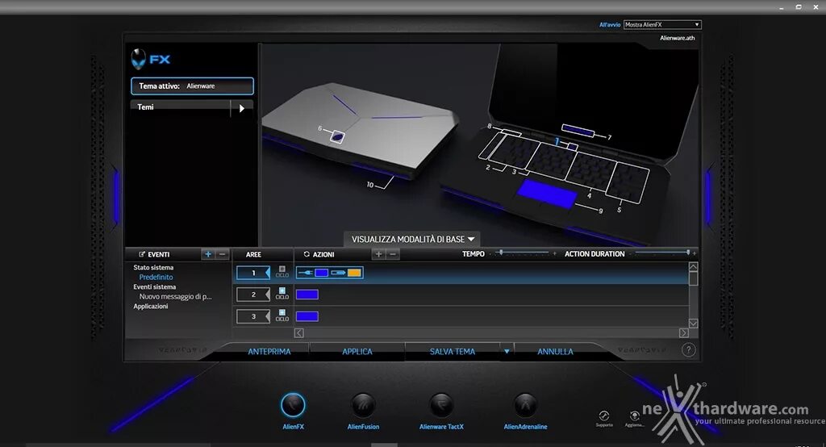Open the All'avvio Mostra AlienFX dropdown

662,24
